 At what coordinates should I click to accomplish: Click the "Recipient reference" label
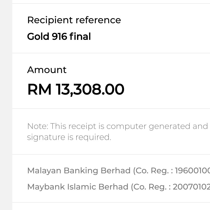pyautogui.click(x=74, y=20)
